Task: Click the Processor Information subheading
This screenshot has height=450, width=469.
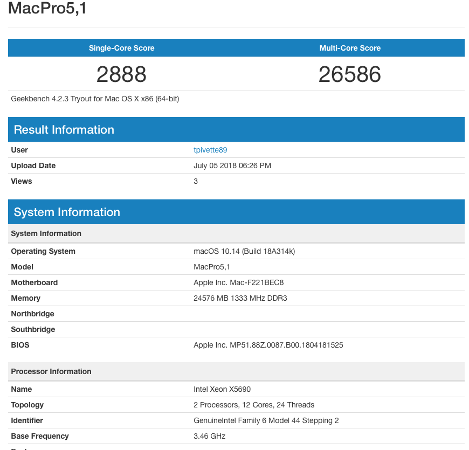Action: click(x=236, y=371)
